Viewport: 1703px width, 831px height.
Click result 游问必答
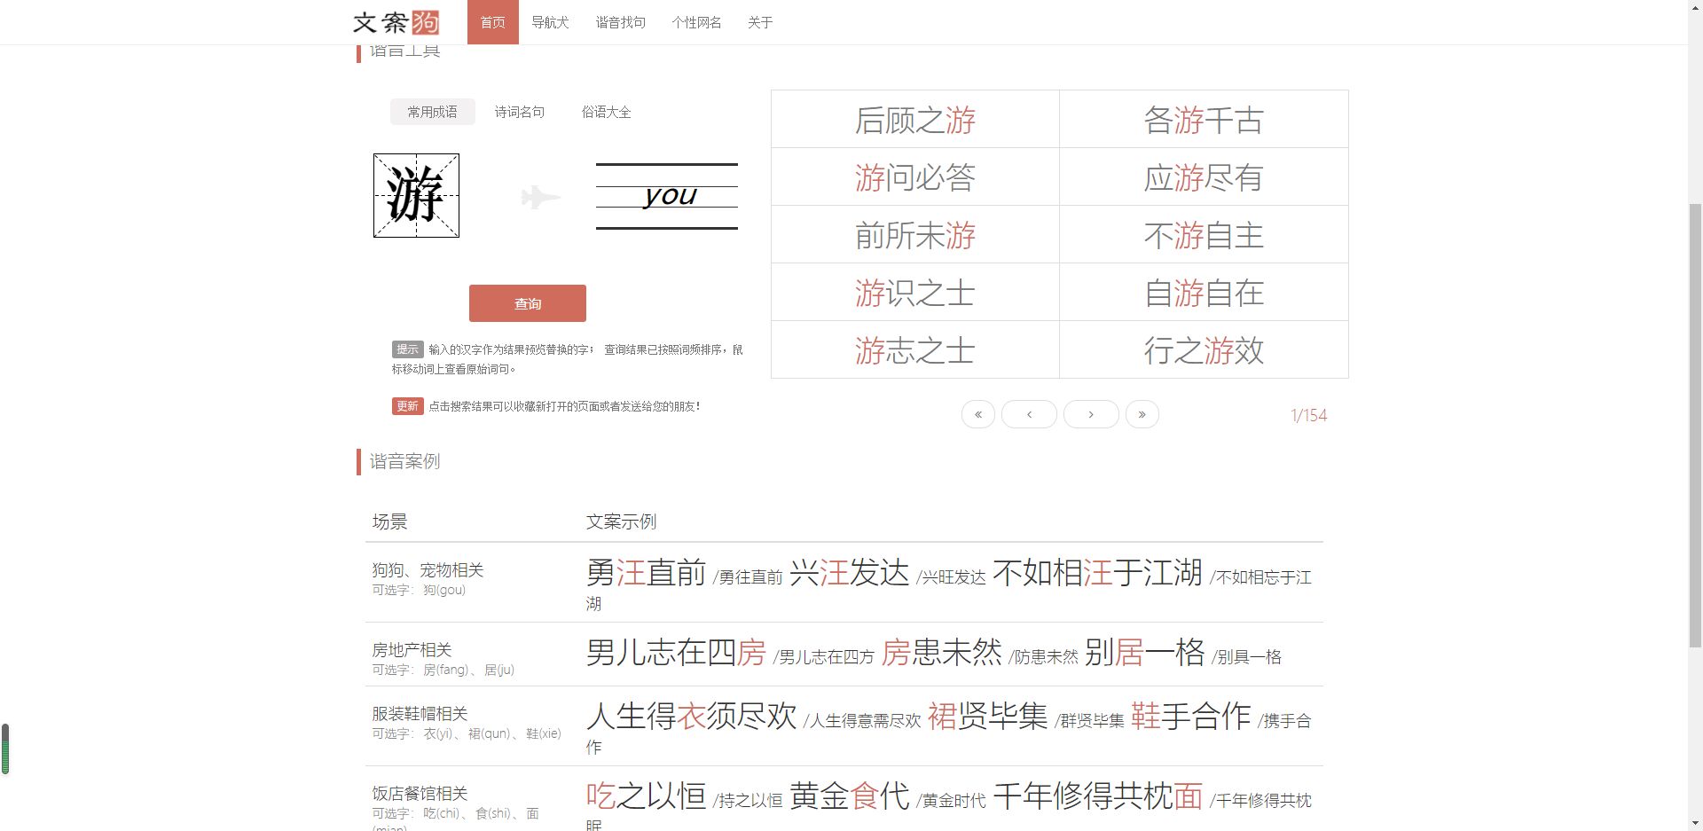tap(915, 177)
